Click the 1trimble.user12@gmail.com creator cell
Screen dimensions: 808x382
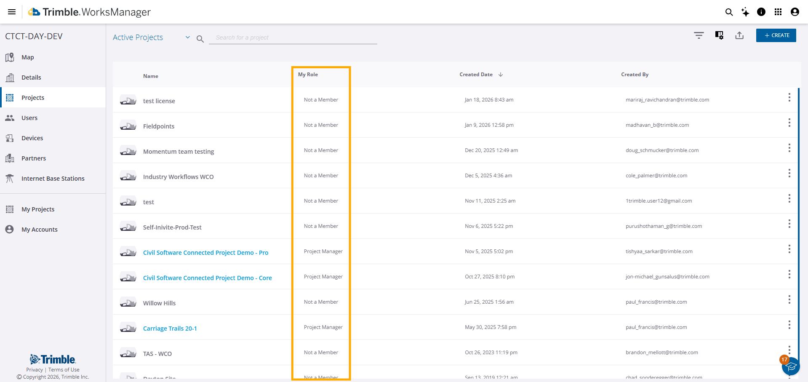(x=659, y=201)
